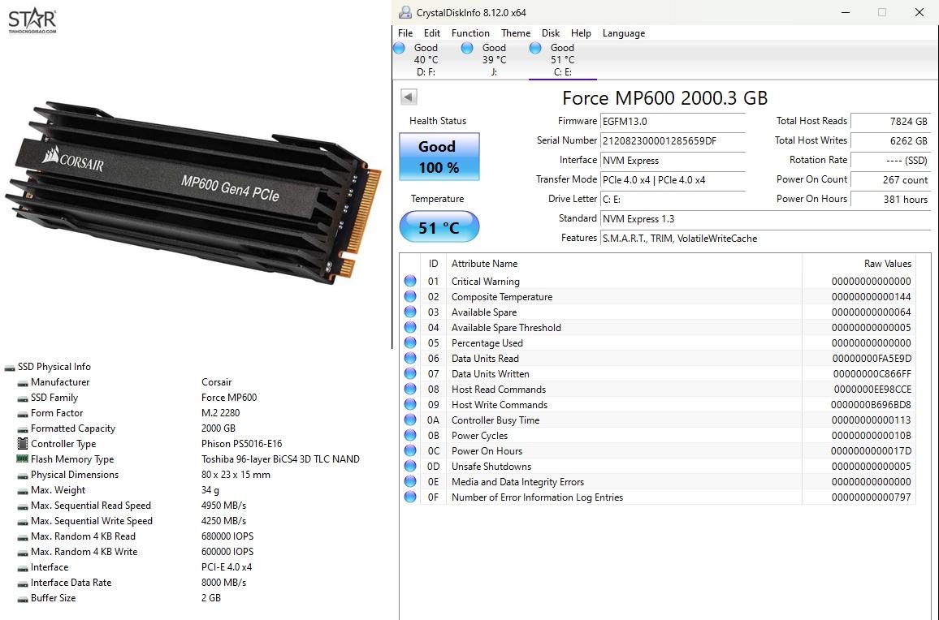Click the Force MP600 2000.3 GB disk title

click(x=664, y=97)
